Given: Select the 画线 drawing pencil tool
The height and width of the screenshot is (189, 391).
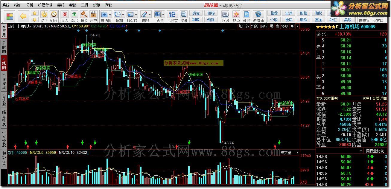Looking at the screenshot, I should (x=144, y=14).
